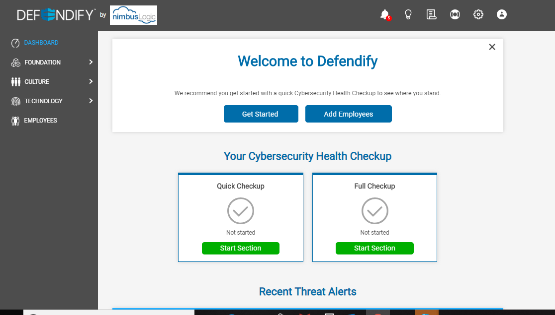Expand the Technology menu chevron
This screenshot has width=555, height=315.
coord(91,101)
